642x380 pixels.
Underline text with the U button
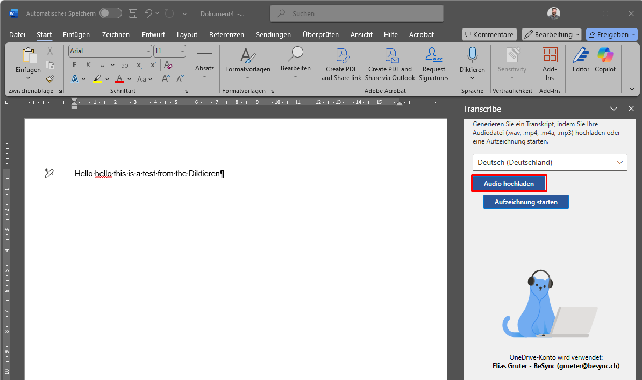click(102, 64)
